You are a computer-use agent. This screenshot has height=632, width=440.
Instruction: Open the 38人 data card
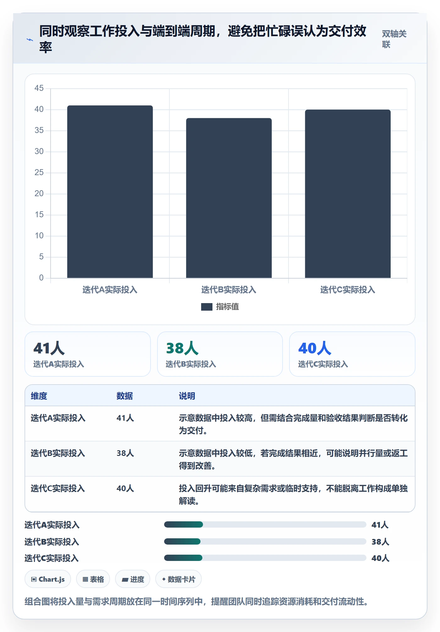(x=220, y=354)
